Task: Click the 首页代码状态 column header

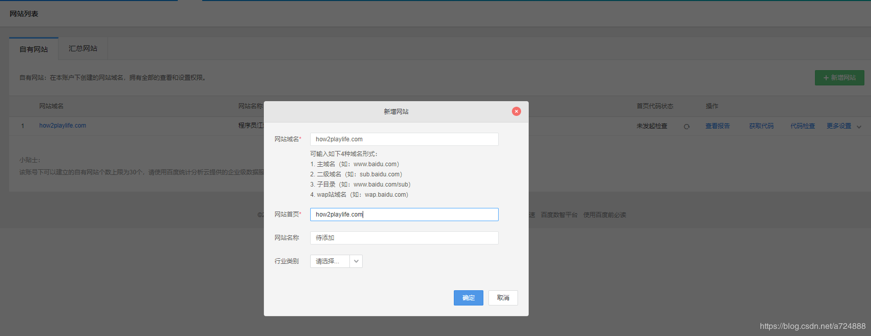Action: click(x=655, y=106)
